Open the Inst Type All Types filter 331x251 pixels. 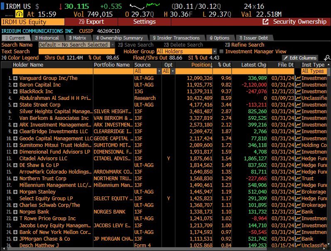314,71
